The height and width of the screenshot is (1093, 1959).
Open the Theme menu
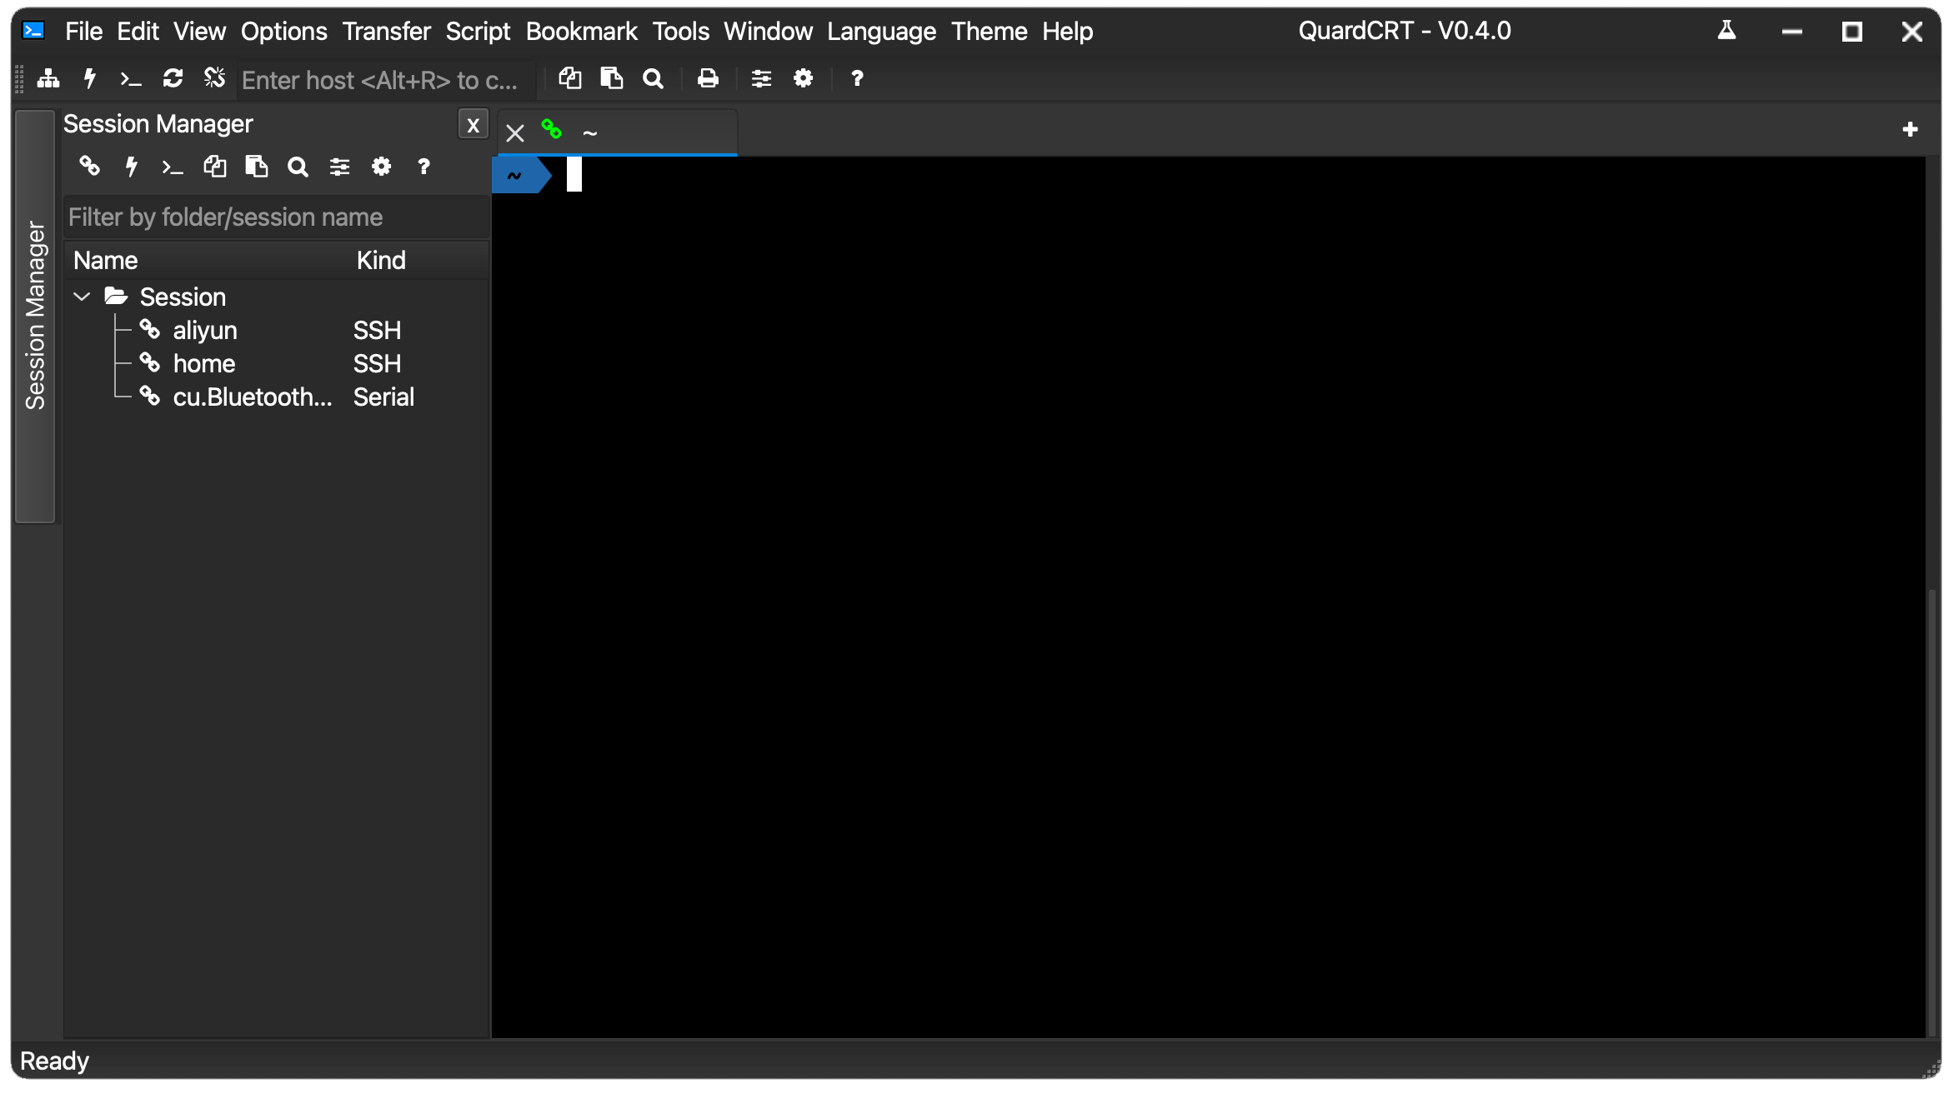[989, 32]
